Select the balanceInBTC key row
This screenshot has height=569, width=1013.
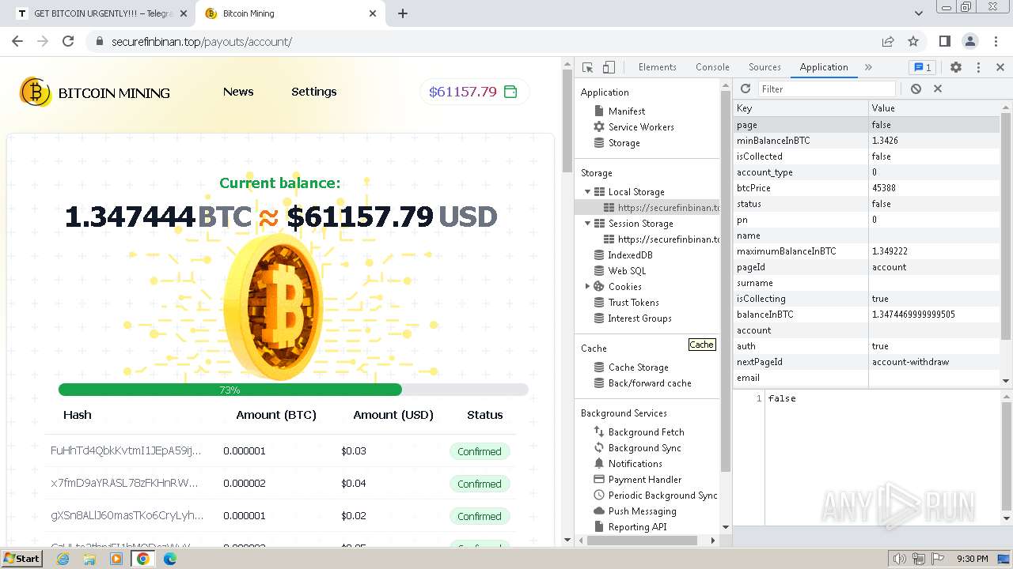click(x=867, y=315)
